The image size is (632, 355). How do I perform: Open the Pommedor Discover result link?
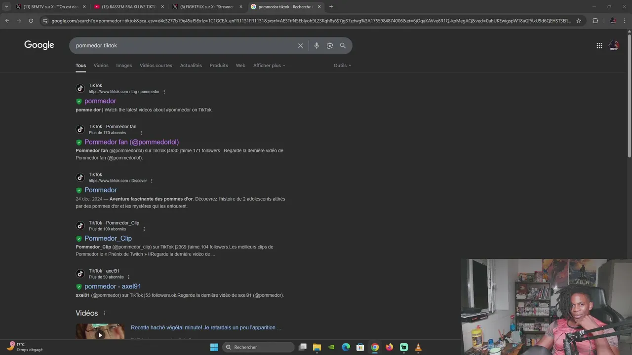(101, 190)
